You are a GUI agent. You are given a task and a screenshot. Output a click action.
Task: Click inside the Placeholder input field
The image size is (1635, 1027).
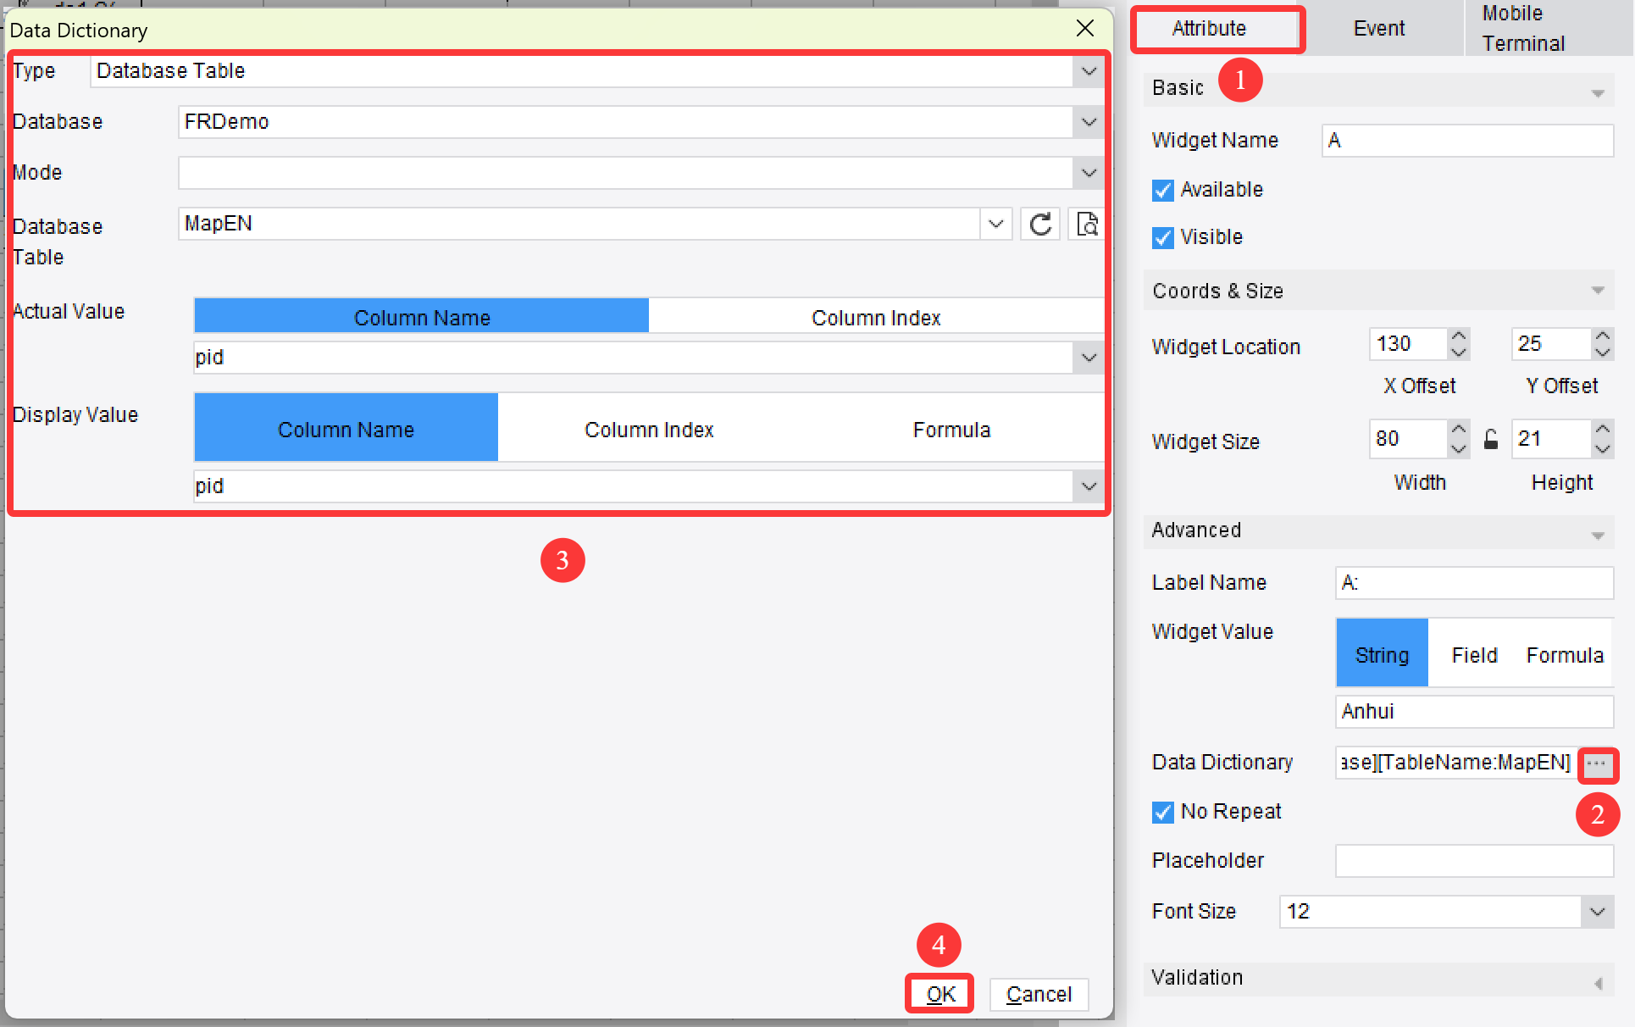coord(1474,860)
